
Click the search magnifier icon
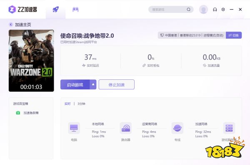click(x=188, y=10)
